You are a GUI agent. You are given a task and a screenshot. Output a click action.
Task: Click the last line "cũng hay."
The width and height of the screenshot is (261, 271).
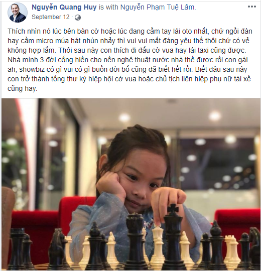23,88
